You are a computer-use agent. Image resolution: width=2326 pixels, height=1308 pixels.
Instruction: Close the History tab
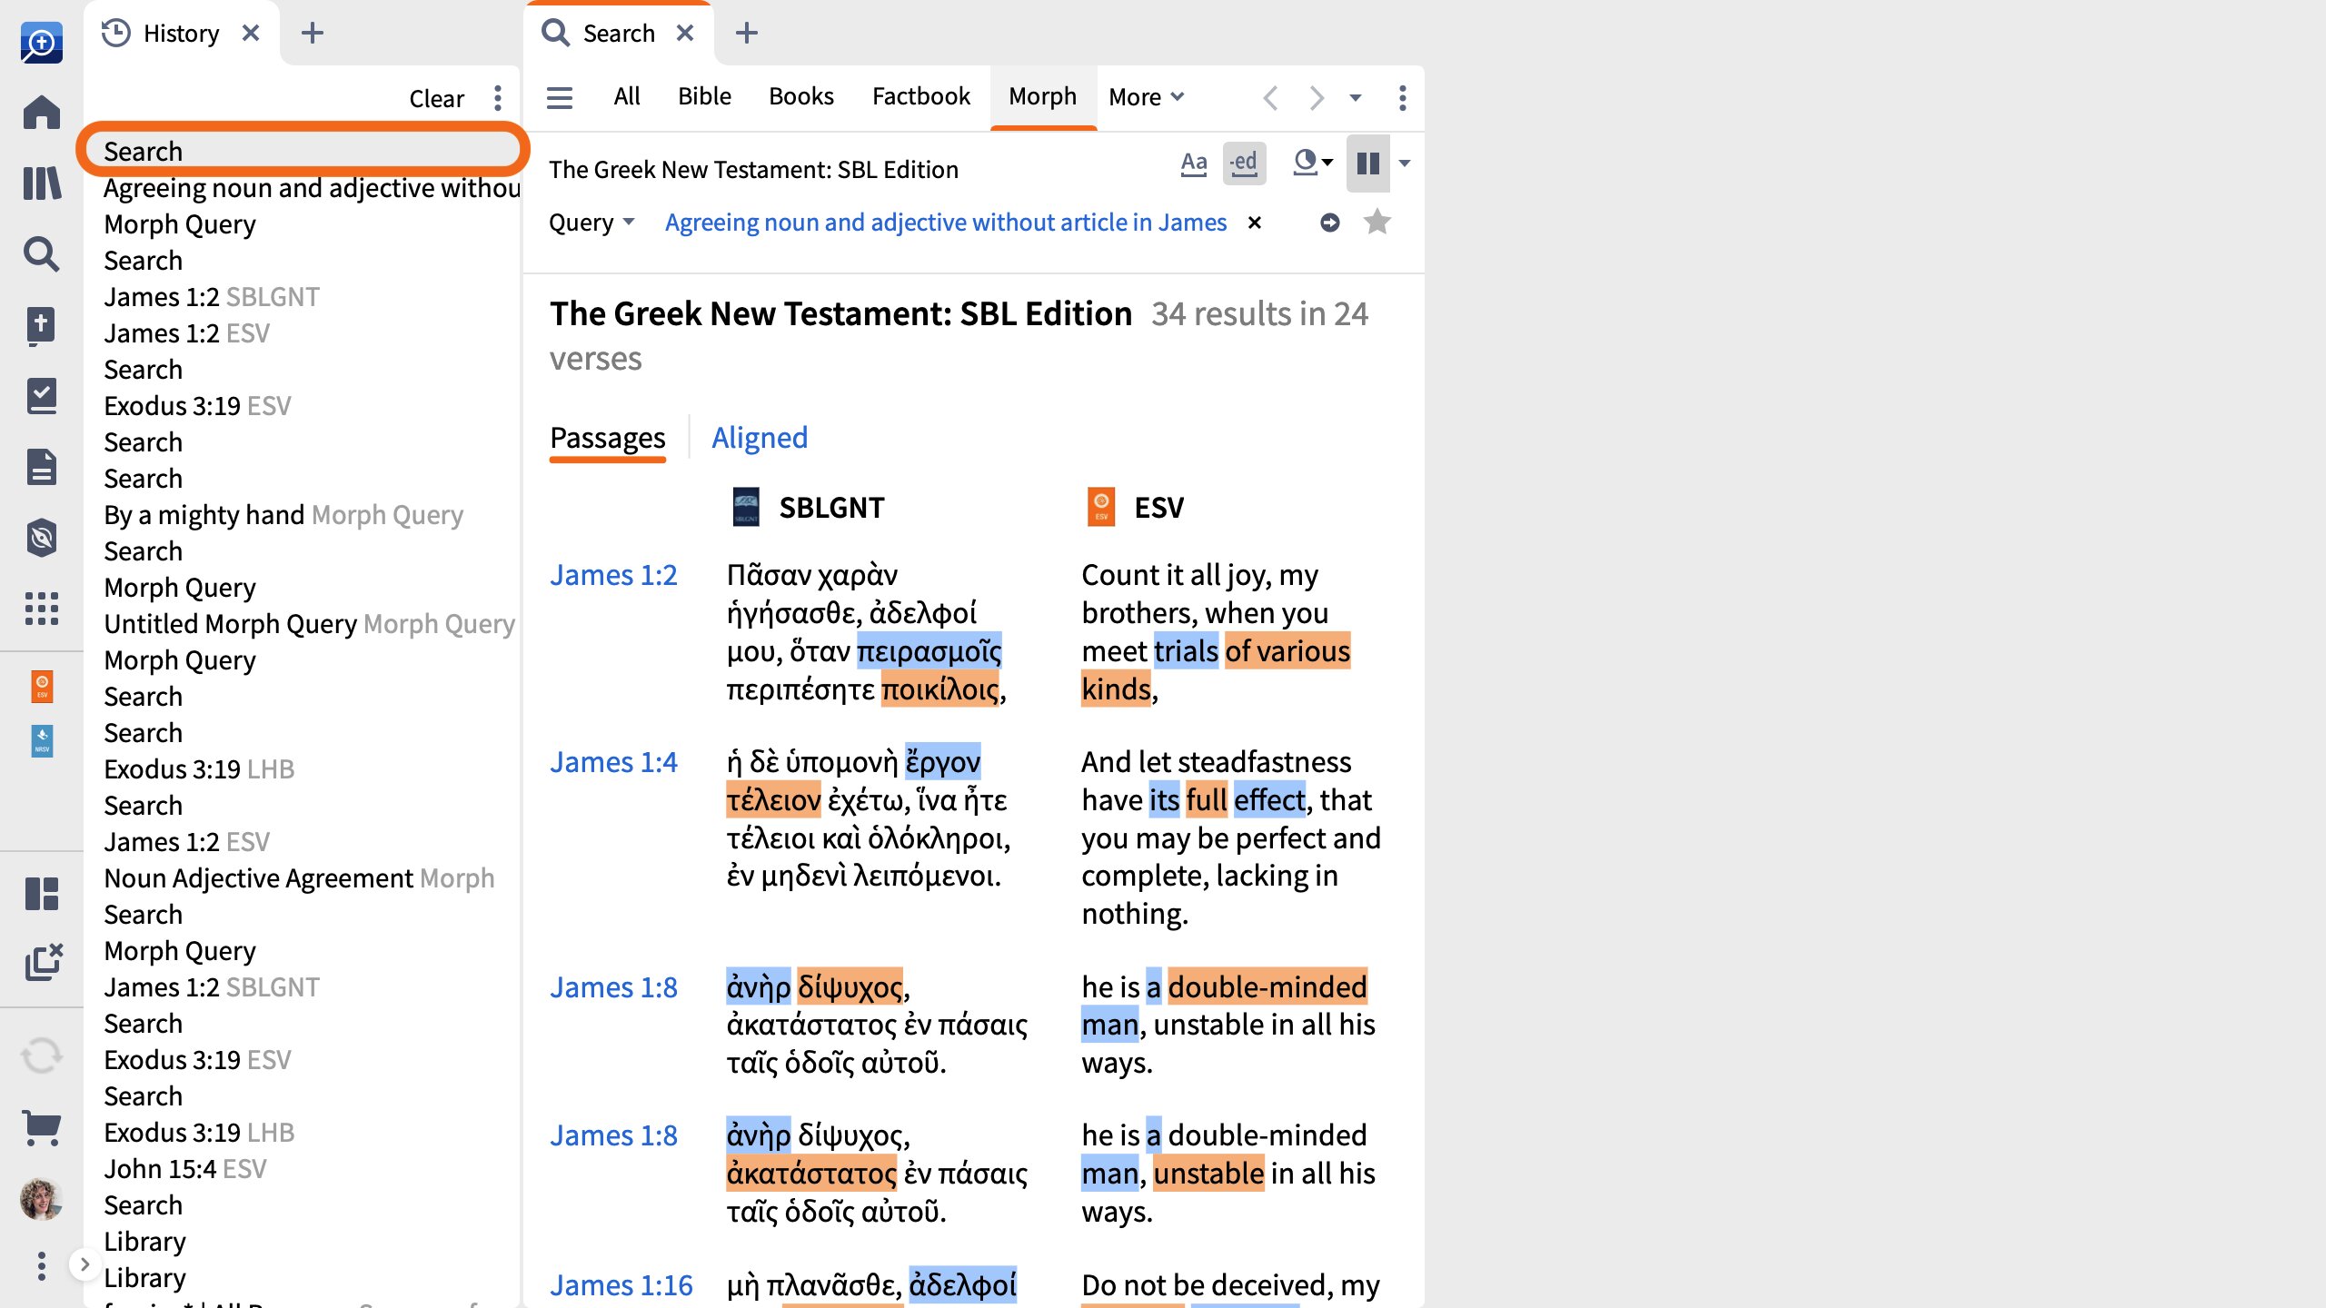click(251, 34)
